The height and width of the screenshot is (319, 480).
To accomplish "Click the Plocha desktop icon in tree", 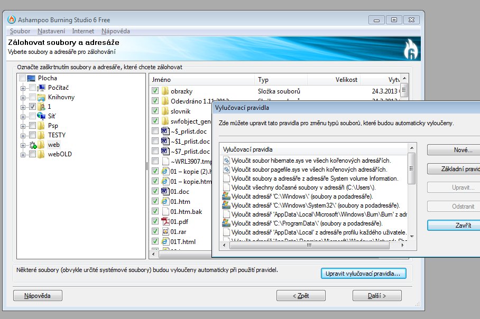I will pos(31,78).
